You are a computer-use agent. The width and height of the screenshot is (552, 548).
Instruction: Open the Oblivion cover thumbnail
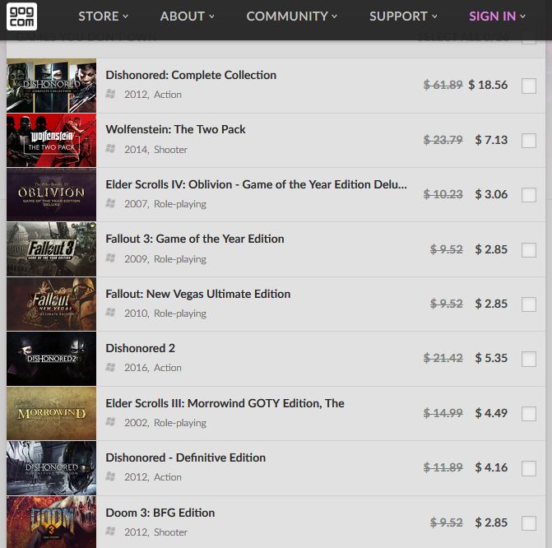(x=51, y=195)
